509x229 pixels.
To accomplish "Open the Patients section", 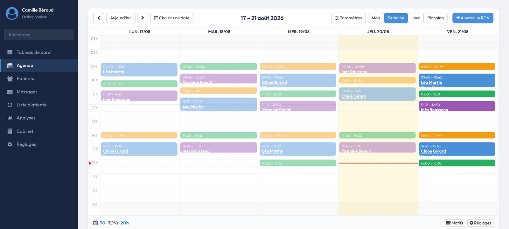I will pyautogui.click(x=39, y=78).
